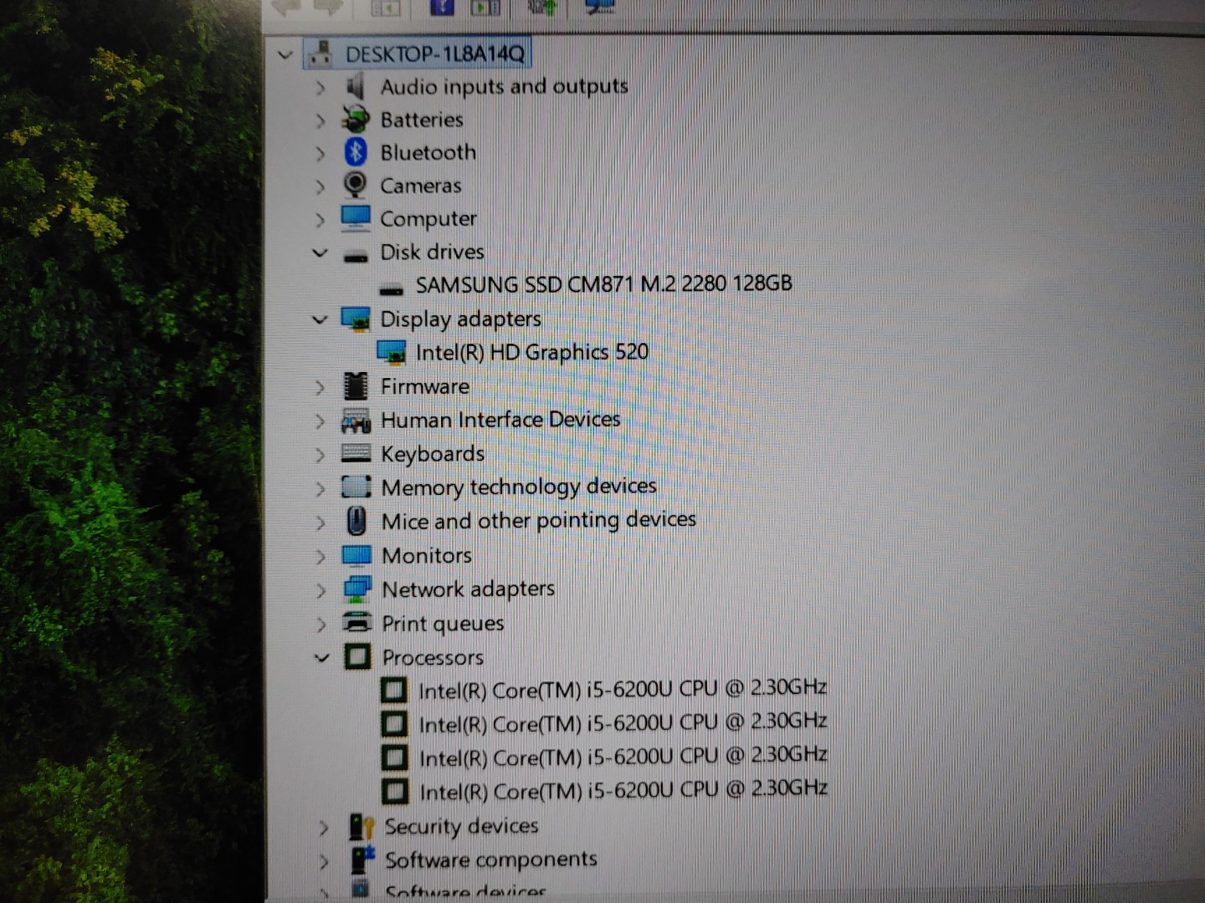1205x903 pixels.
Task: Expand the Security devices category
Action: click(x=324, y=828)
